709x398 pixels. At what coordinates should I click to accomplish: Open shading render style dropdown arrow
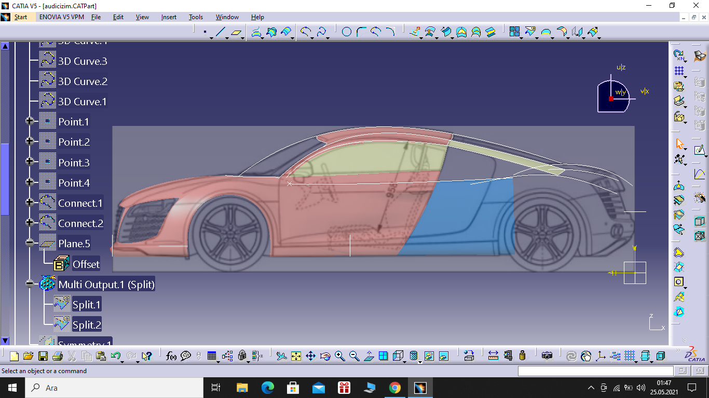coord(420,361)
